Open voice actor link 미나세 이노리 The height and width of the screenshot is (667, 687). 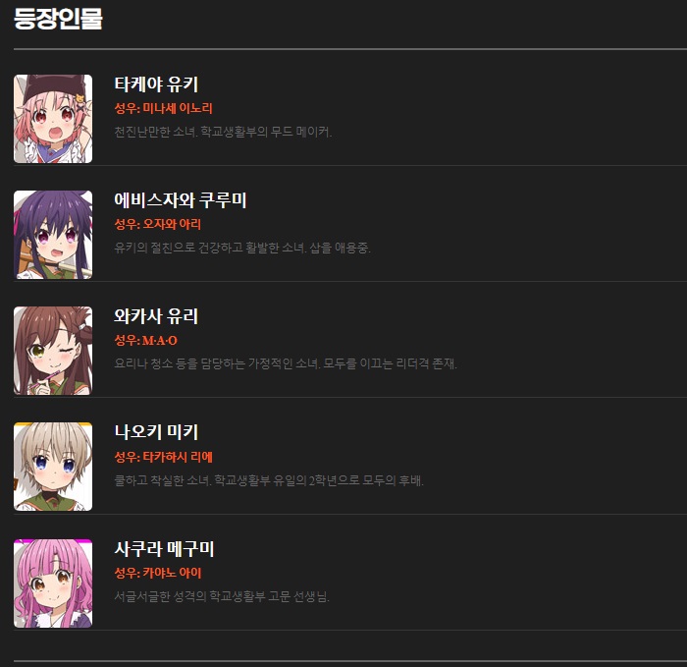coord(178,108)
